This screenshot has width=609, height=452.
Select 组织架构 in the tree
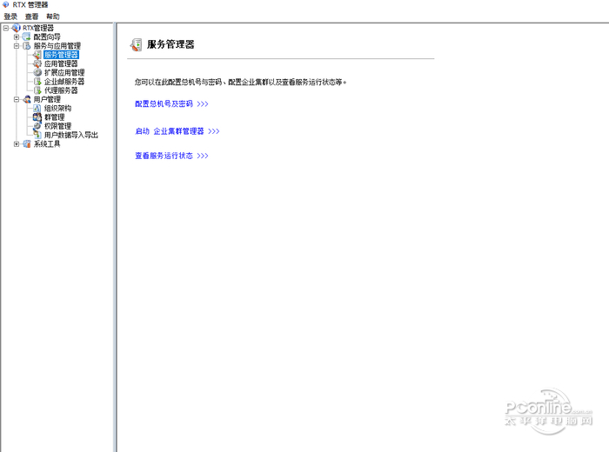pyautogui.click(x=58, y=109)
